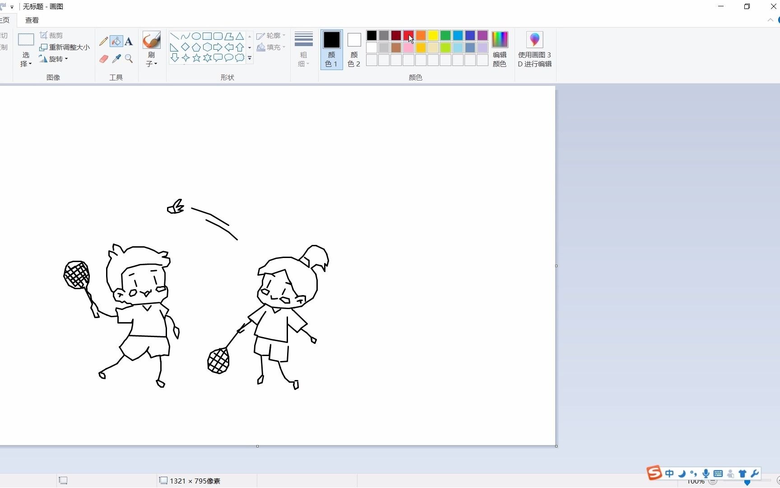Switch to the Home (主页) tab
Screen dimensions: 780x488
(x=5, y=20)
